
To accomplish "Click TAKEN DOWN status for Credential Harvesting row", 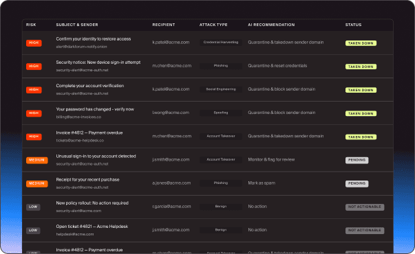I will [361, 43].
